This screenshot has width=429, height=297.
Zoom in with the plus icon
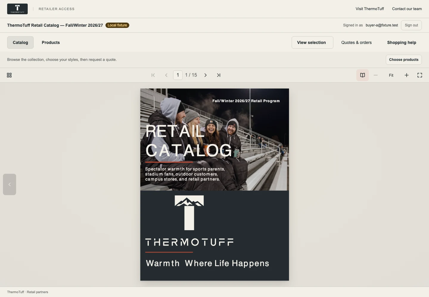[x=407, y=75]
